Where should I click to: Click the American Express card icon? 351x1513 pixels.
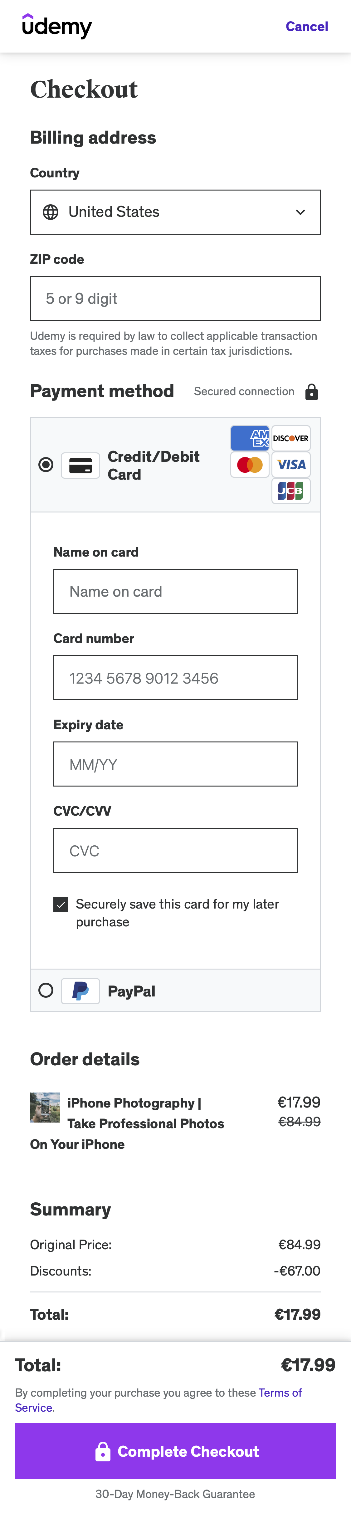pos(250,438)
